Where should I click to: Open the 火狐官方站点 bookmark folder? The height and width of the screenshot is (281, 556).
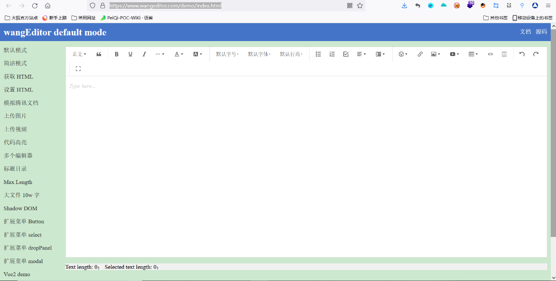(21, 18)
